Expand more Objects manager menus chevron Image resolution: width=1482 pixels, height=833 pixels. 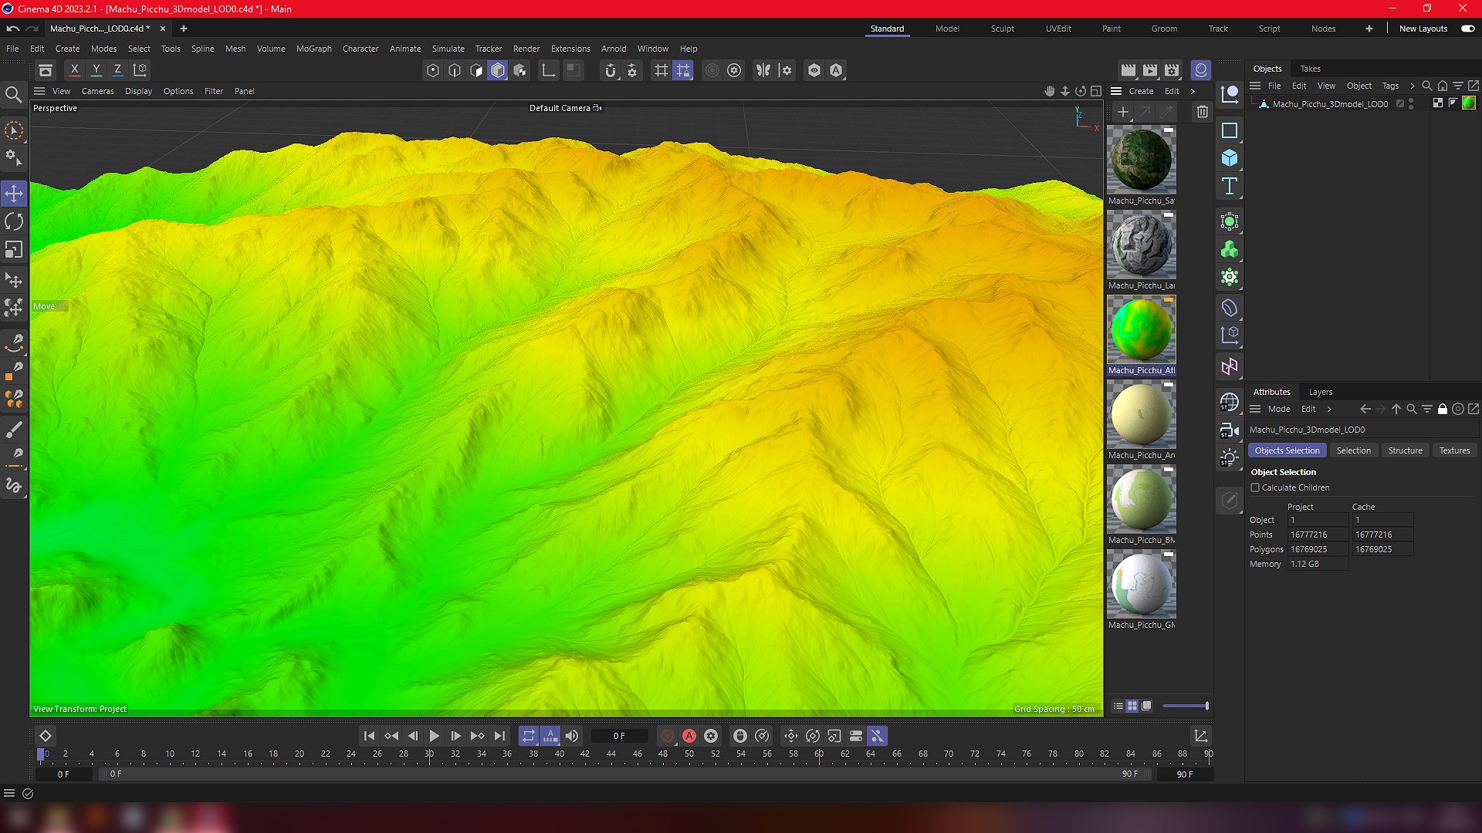click(x=1413, y=86)
